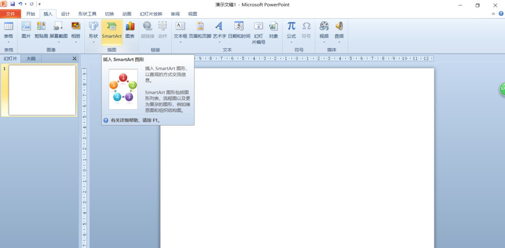The height and width of the screenshot is (248, 505).
Task: Click the 公式 equation icon
Action: 291,26
